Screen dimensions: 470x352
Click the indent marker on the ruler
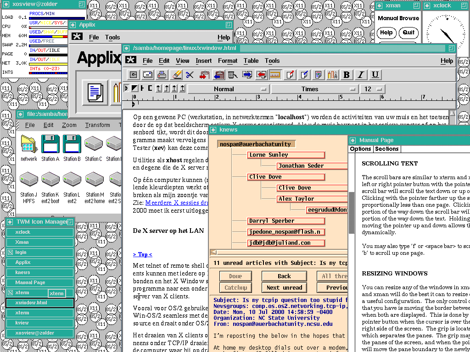[134, 104]
